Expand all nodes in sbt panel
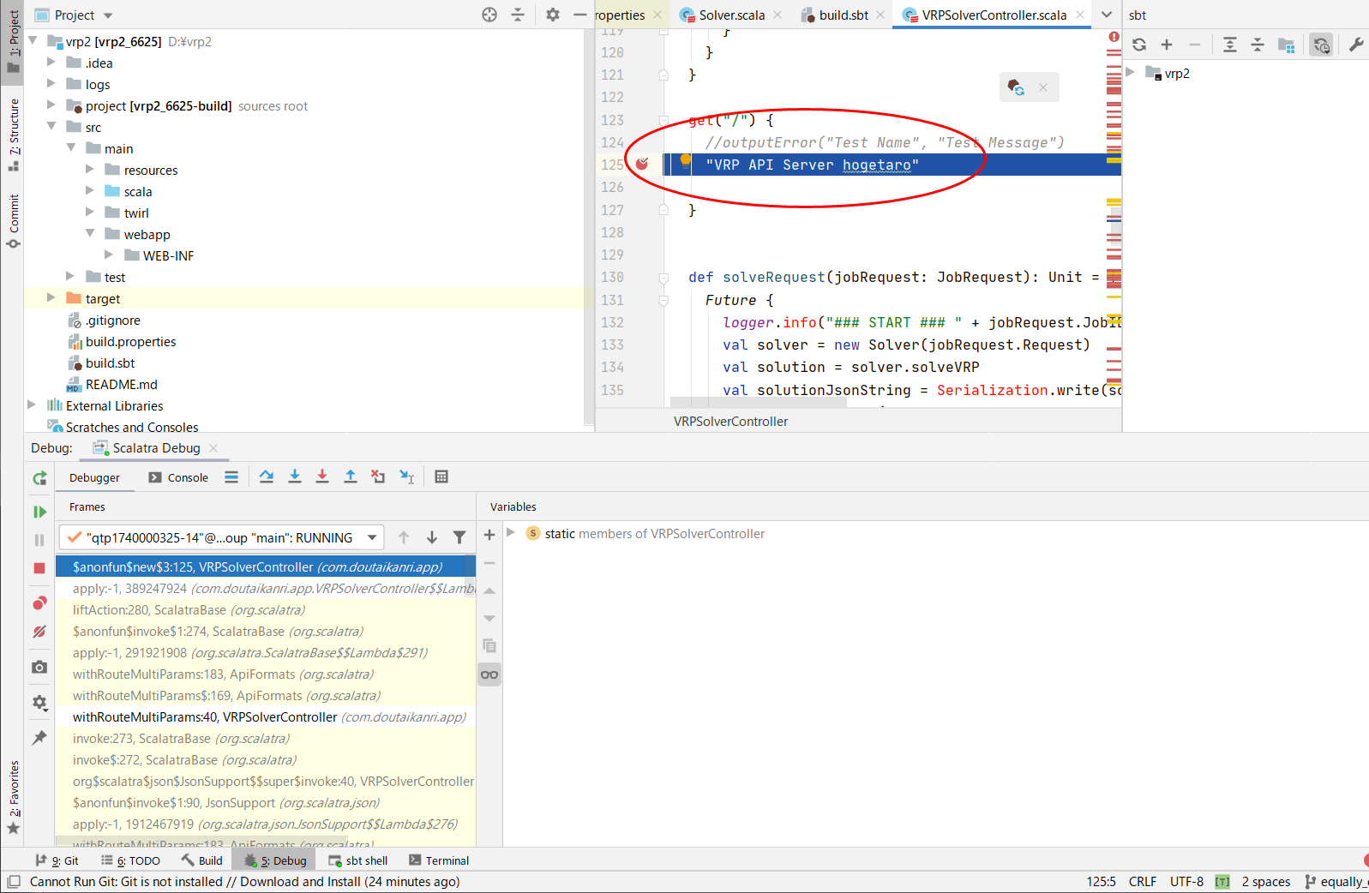This screenshot has height=893, width=1369. click(x=1230, y=45)
